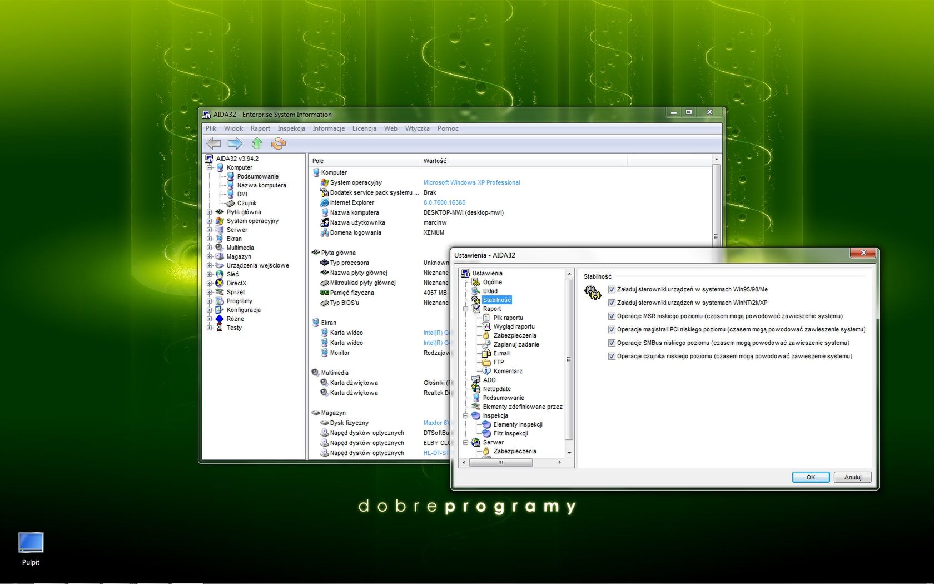Toggle low-level sensor (czujnika) operations checkbox
Screen dimensions: 934x584
pos(612,356)
